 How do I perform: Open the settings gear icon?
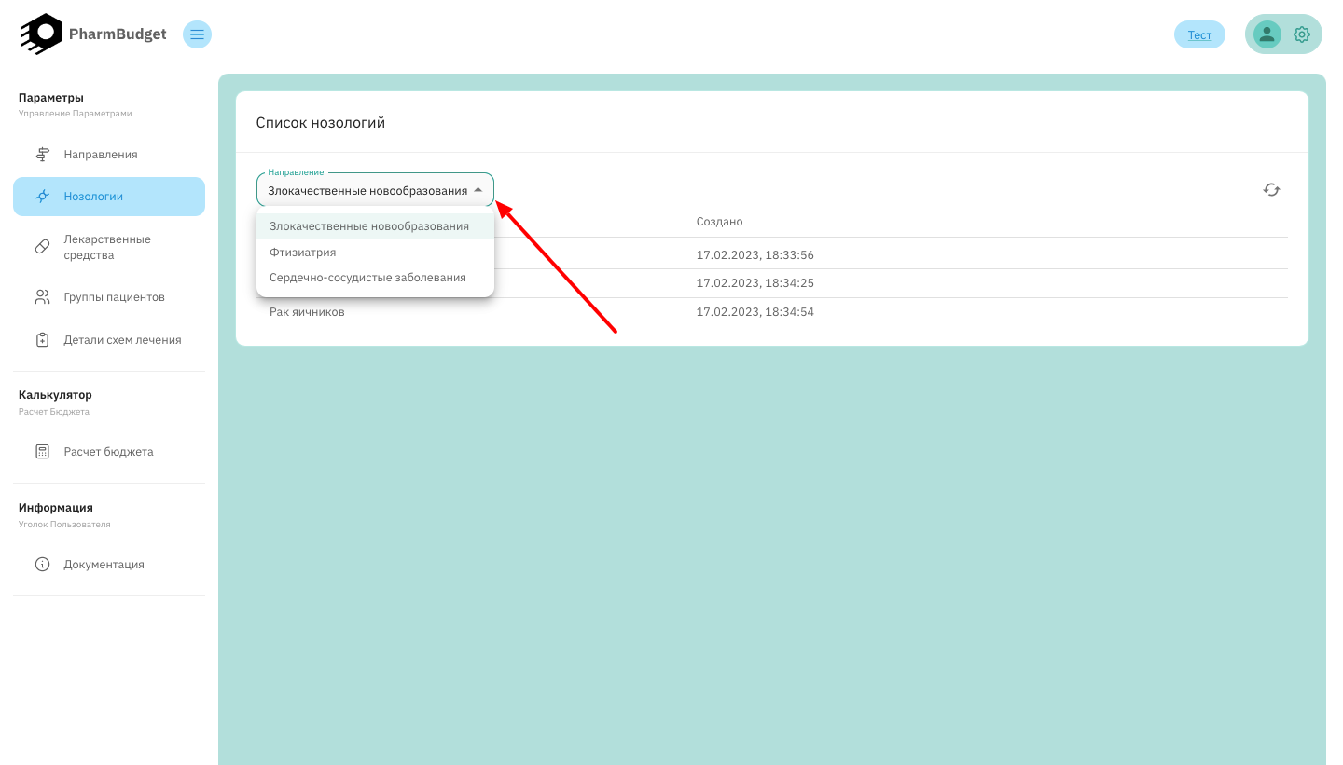[x=1302, y=34]
